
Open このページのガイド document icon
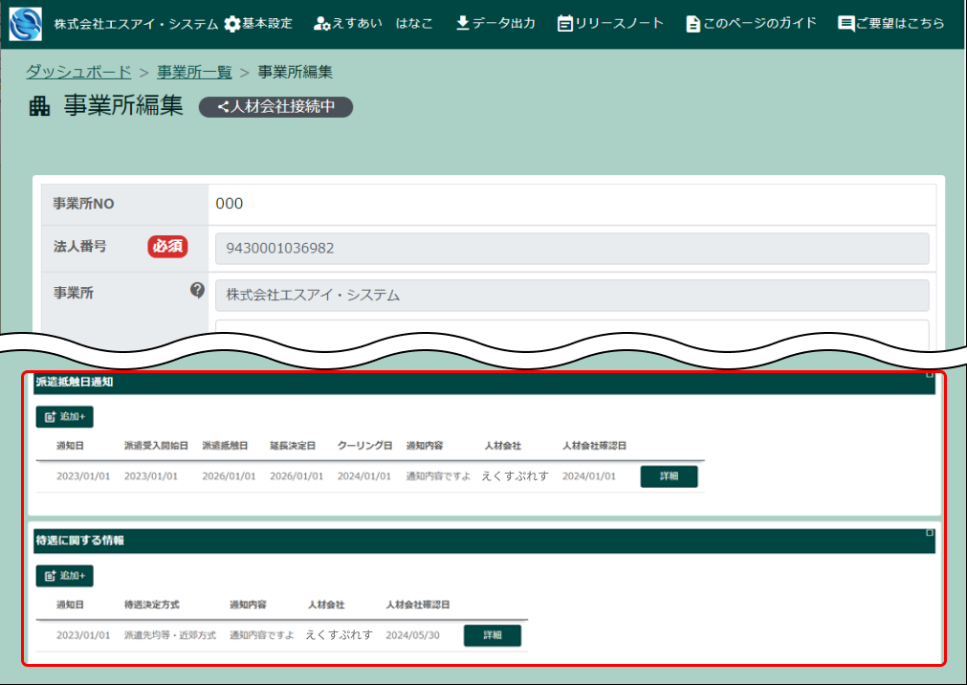click(692, 24)
